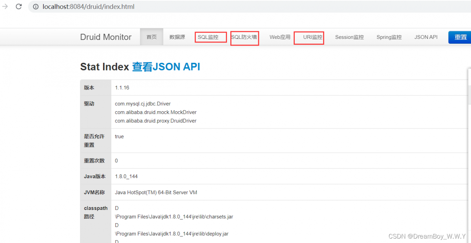Click the classpath路径 row label
The width and height of the screenshot is (471, 243).
click(96, 212)
